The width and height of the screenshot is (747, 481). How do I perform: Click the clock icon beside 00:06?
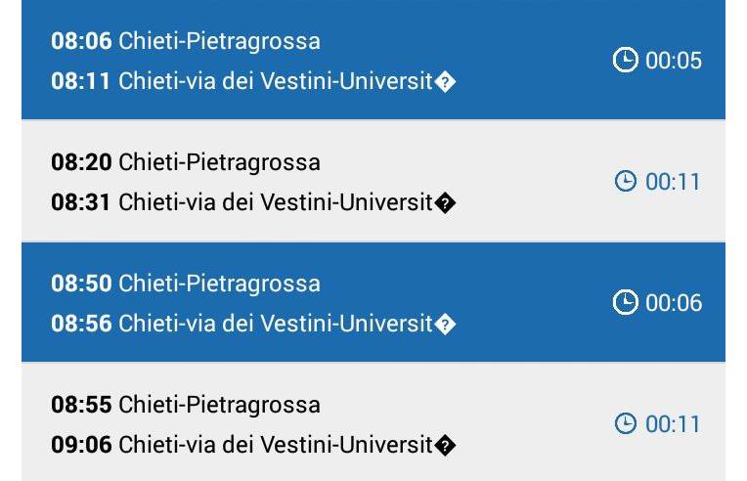coord(625,303)
